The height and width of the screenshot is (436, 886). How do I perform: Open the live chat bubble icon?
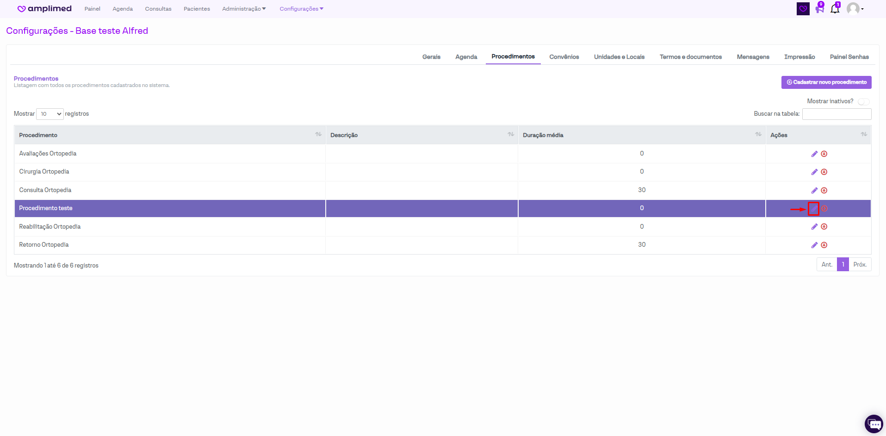(874, 424)
